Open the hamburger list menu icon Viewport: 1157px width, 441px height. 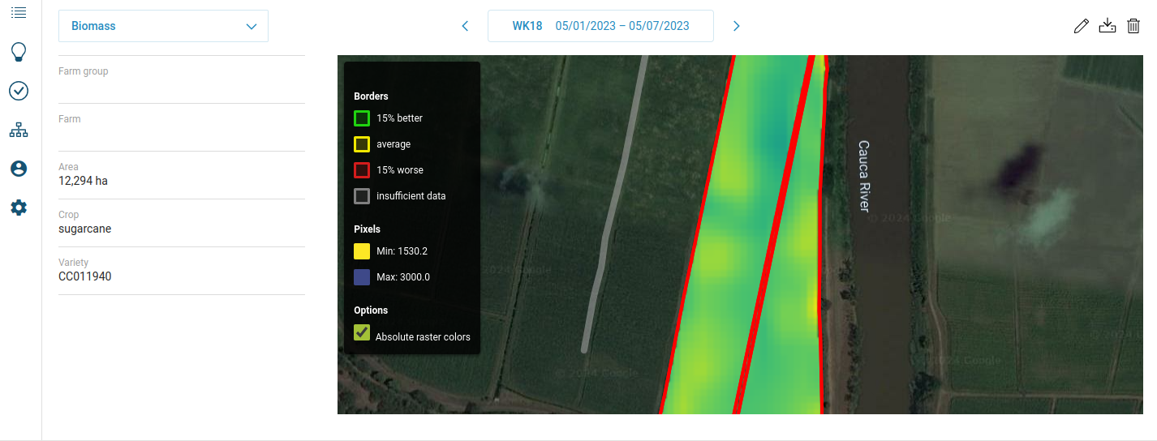point(19,12)
